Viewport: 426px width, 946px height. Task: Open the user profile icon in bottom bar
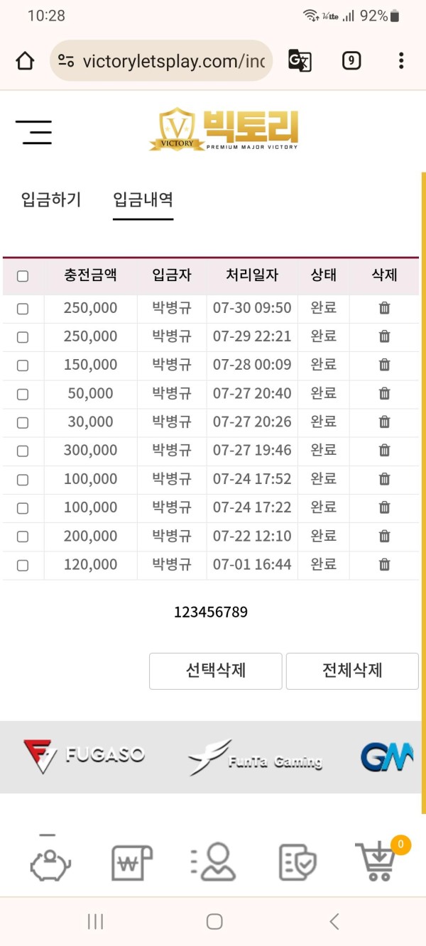(214, 862)
